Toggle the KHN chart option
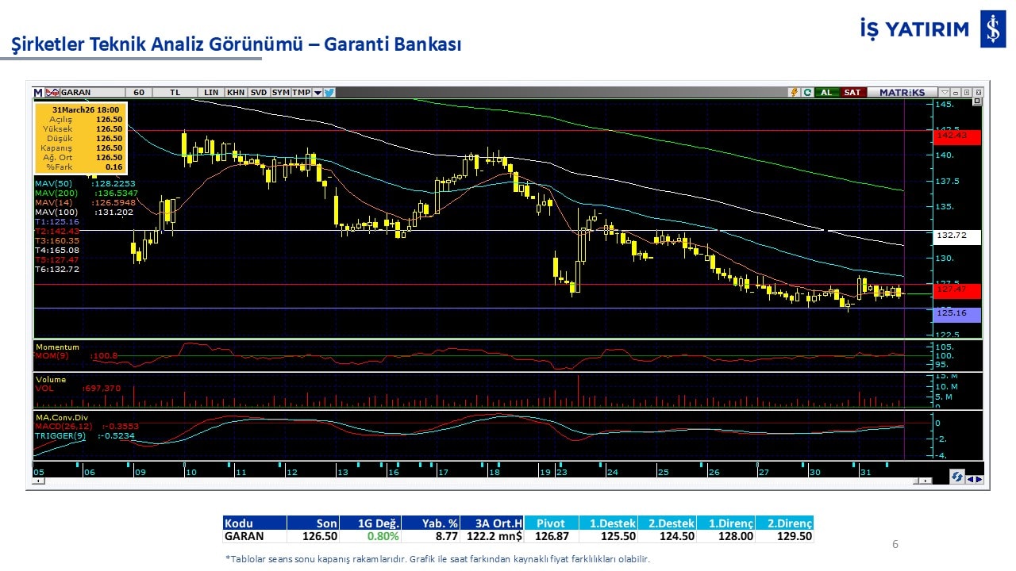Screen dimensions: 1016x571 (x=236, y=93)
